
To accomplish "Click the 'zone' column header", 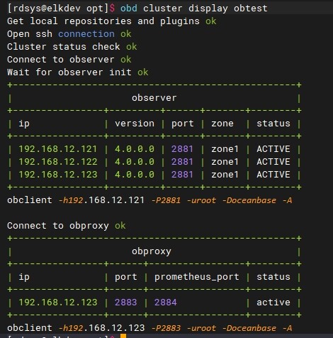I will tap(222, 124).
